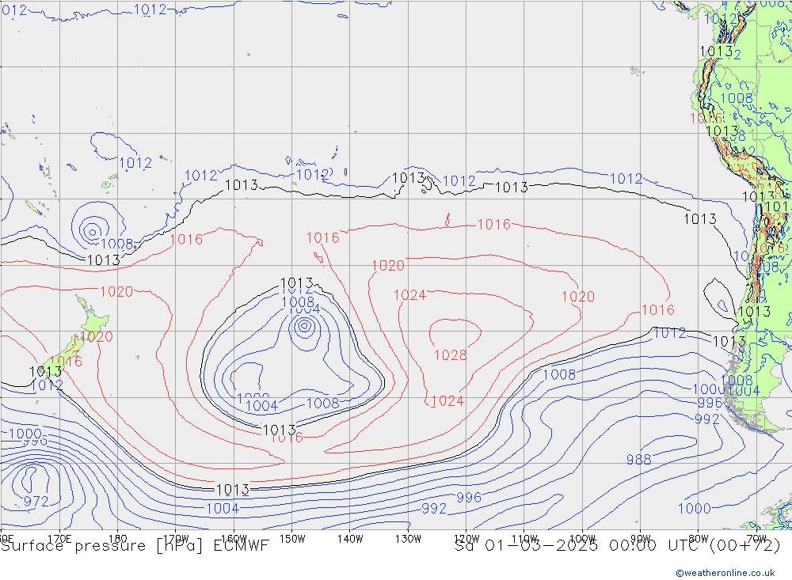Click the 1000 label above 972 low
The image size is (792, 580).
tap(25, 433)
